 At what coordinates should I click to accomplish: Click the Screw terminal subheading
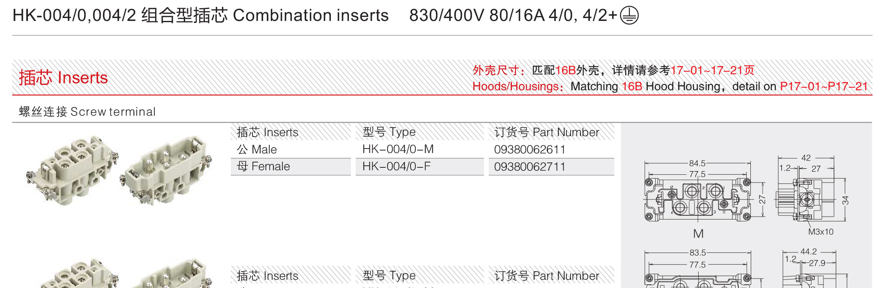click(x=87, y=112)
